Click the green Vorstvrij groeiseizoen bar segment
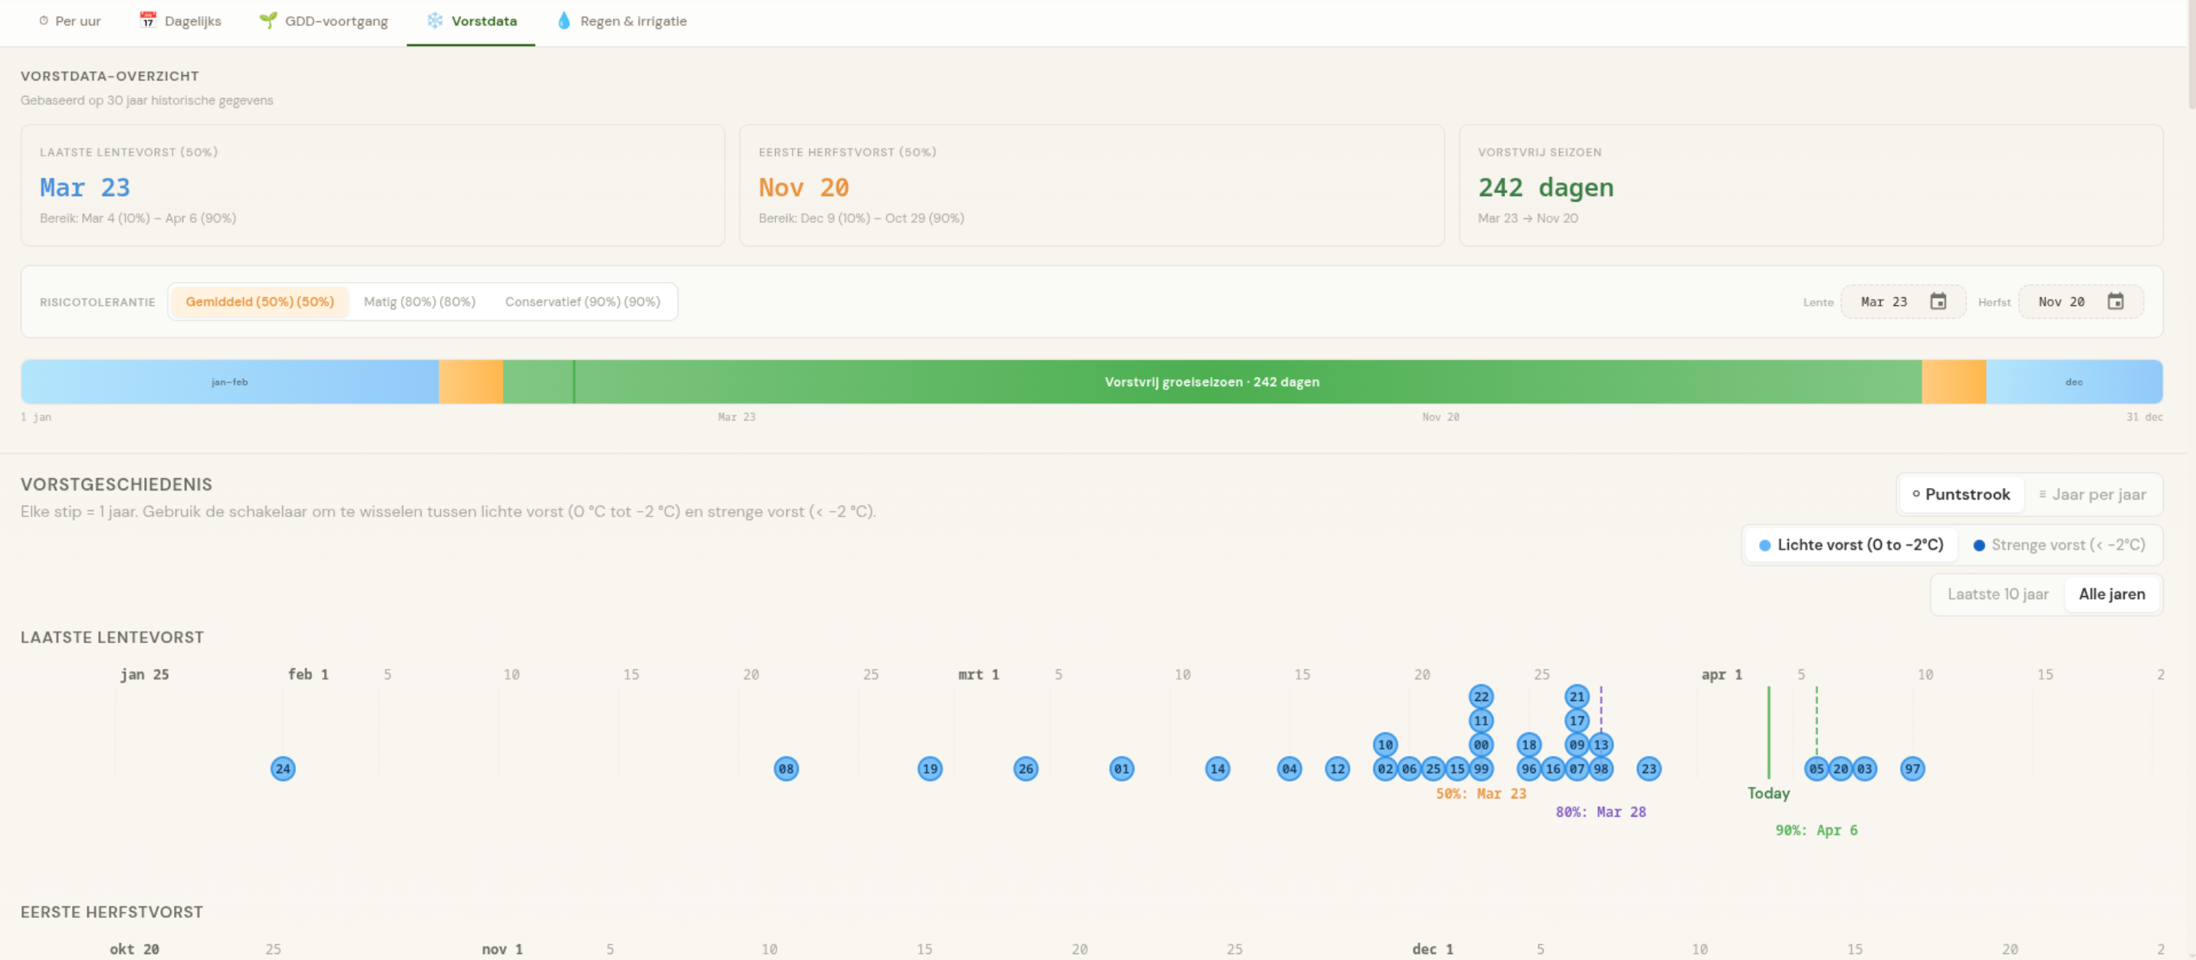 click(1211, 382)
